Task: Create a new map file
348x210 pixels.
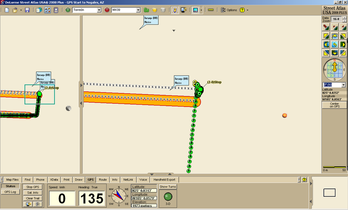Action: point(7,10)
